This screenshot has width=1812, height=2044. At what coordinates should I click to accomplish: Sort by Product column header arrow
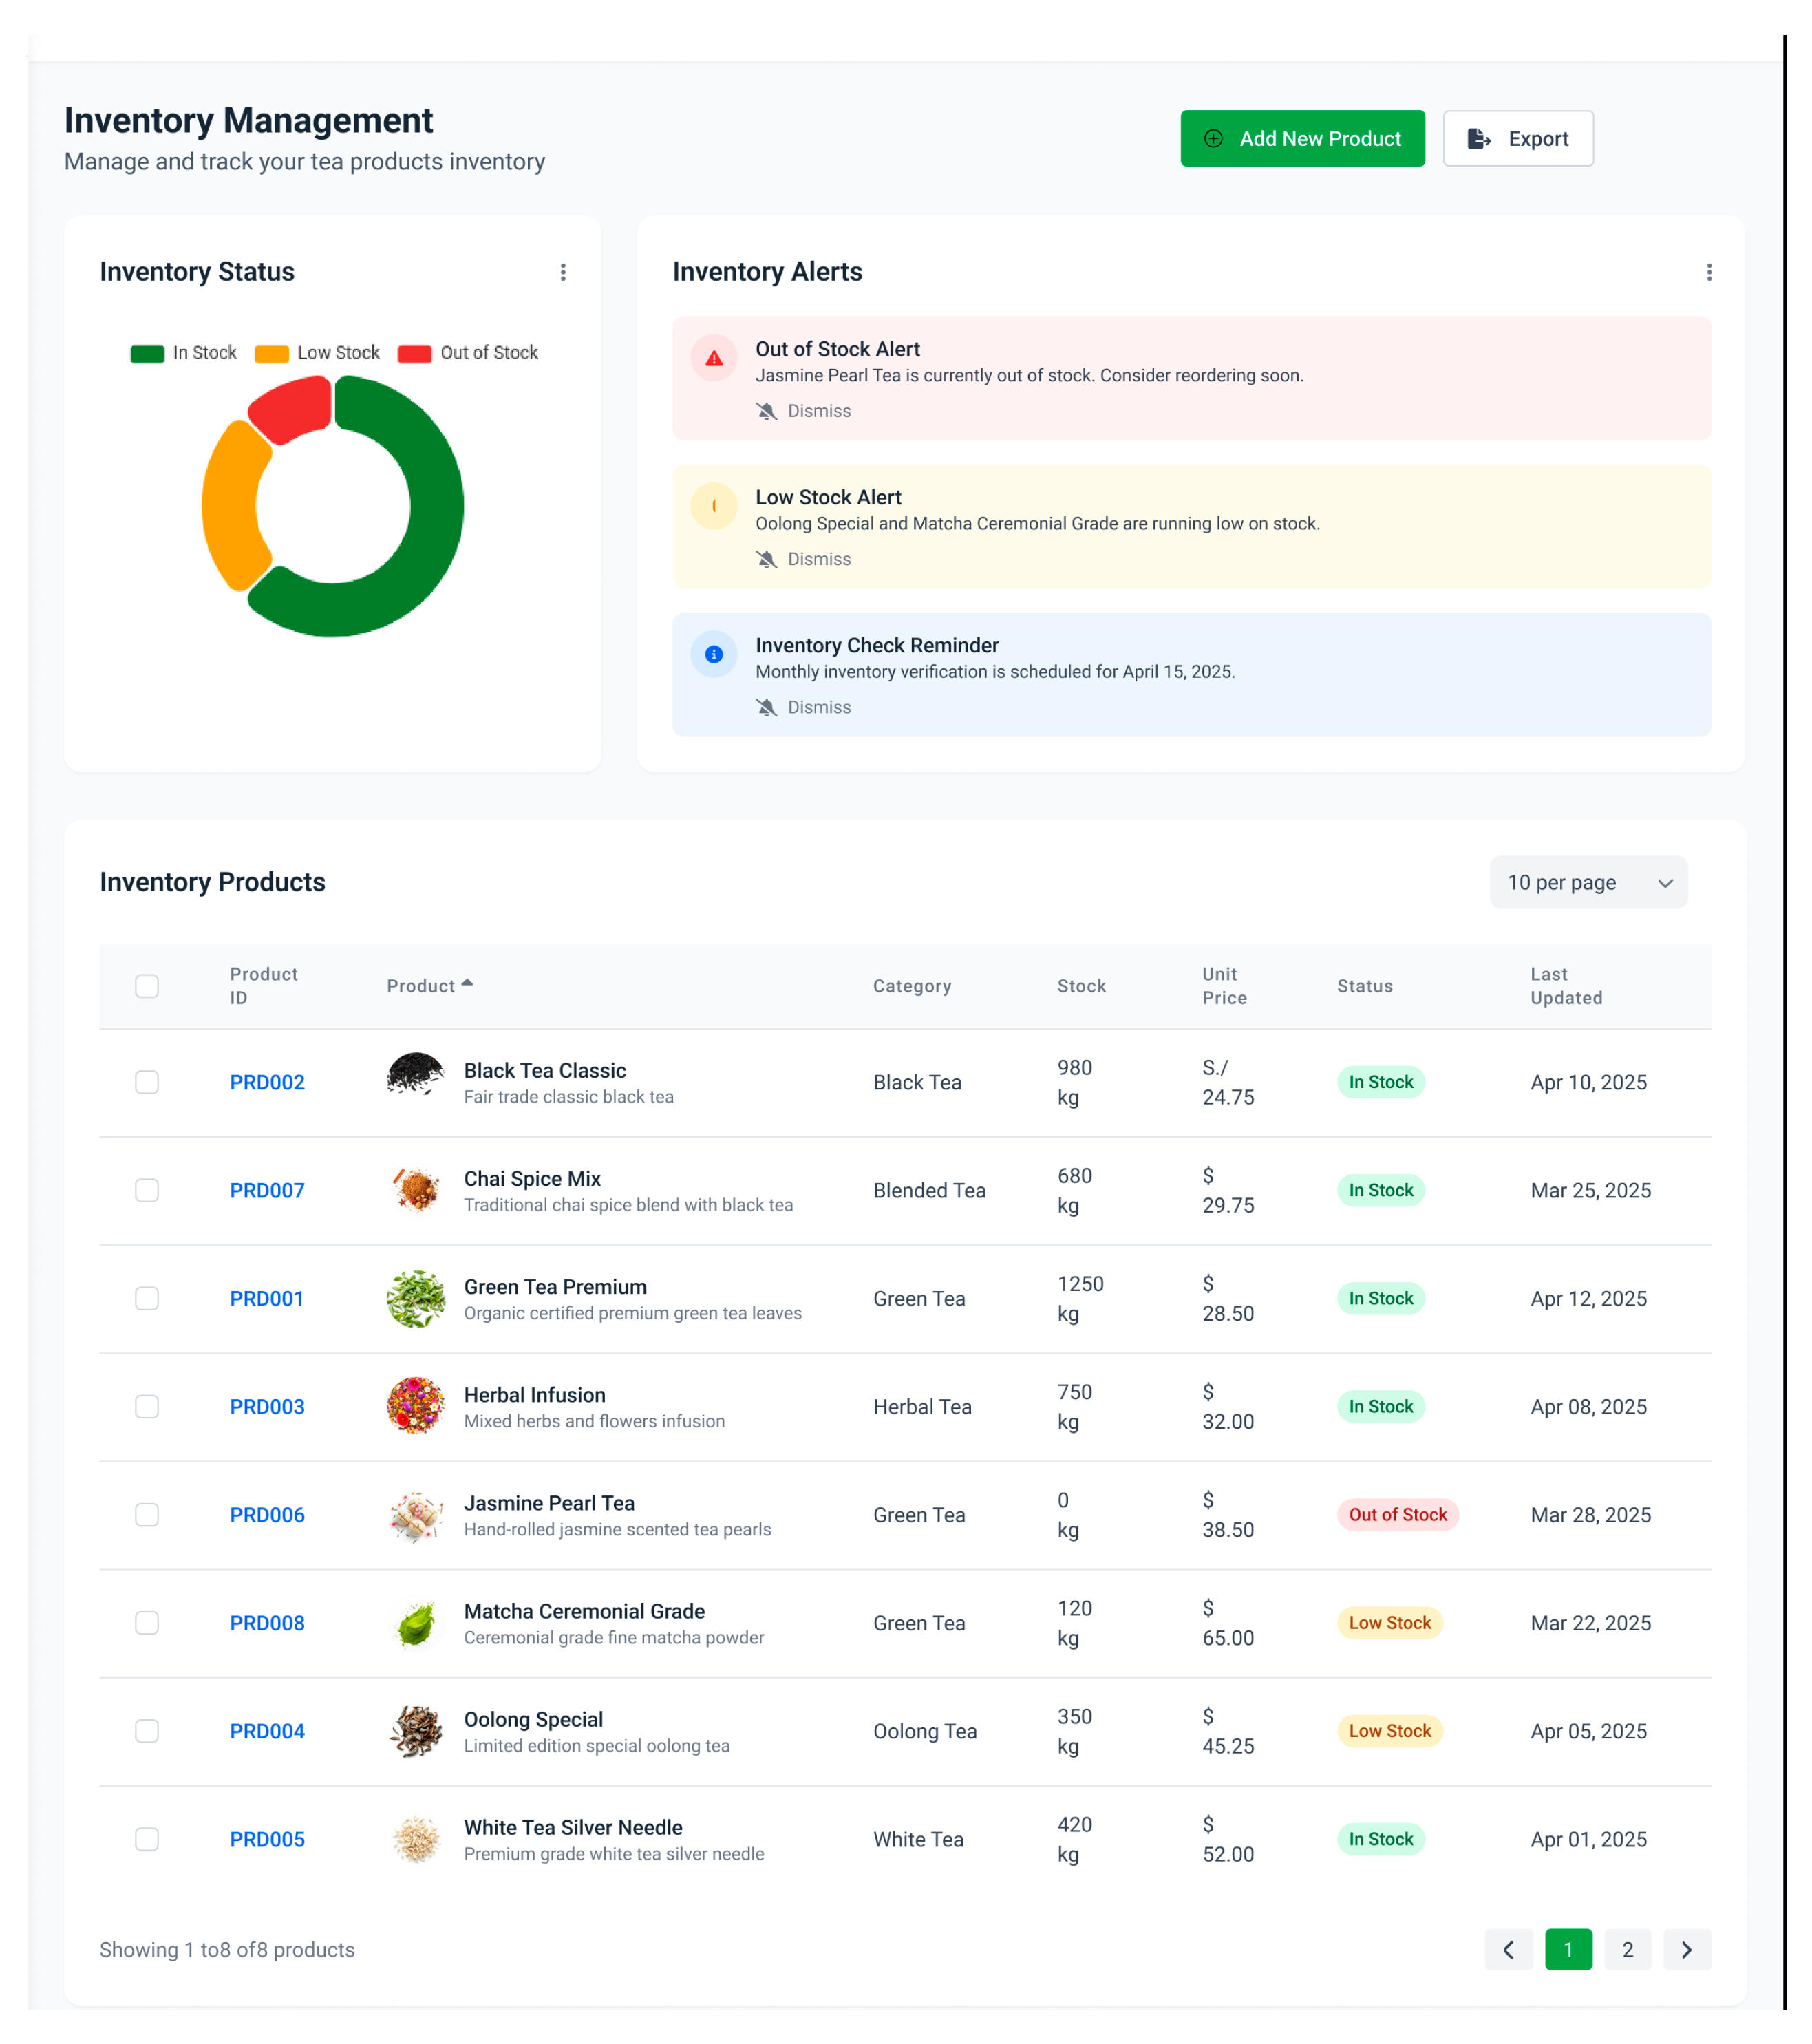467,984
